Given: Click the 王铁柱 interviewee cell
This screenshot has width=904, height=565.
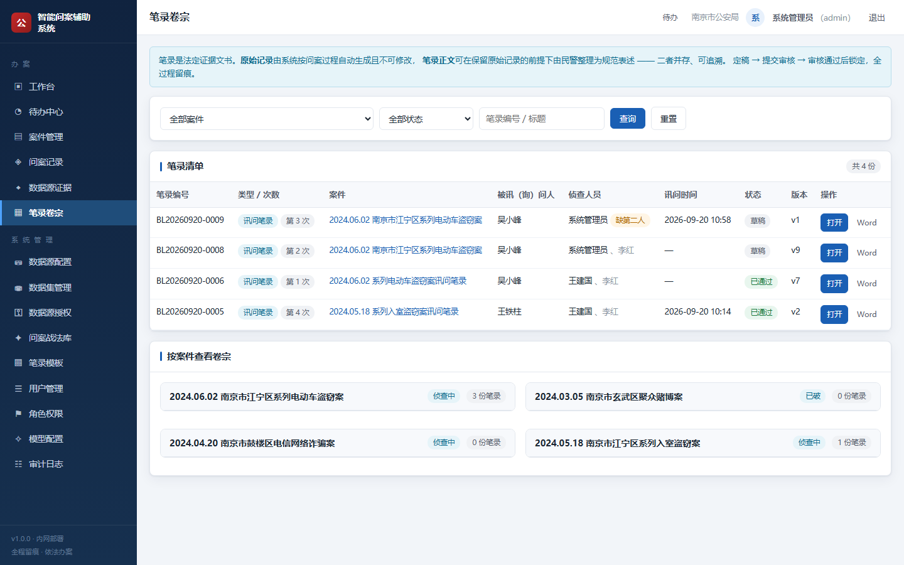Looking at the screenshot, I should tap(510, 311).
